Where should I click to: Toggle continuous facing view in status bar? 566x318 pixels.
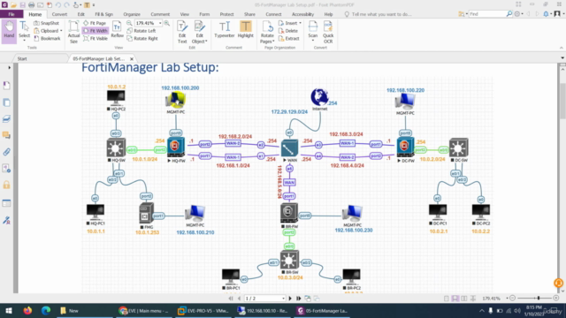pyautogui.click(x=473, y=299)
